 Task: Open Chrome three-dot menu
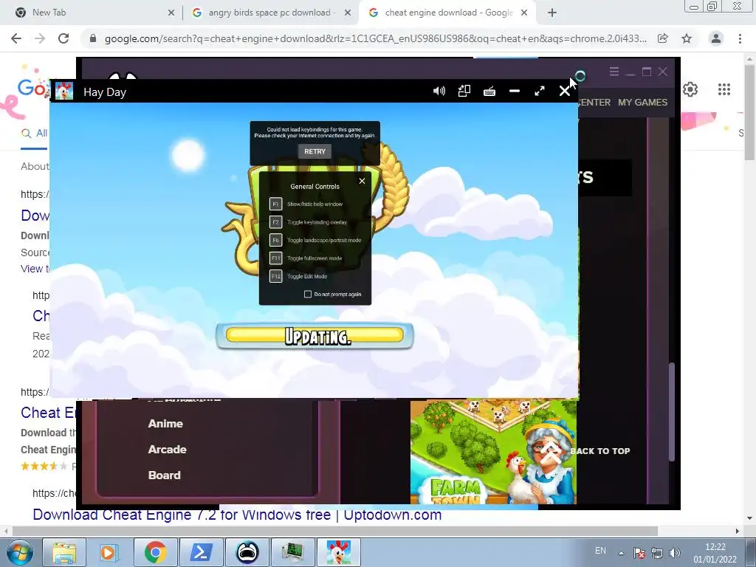click(740, 38)
